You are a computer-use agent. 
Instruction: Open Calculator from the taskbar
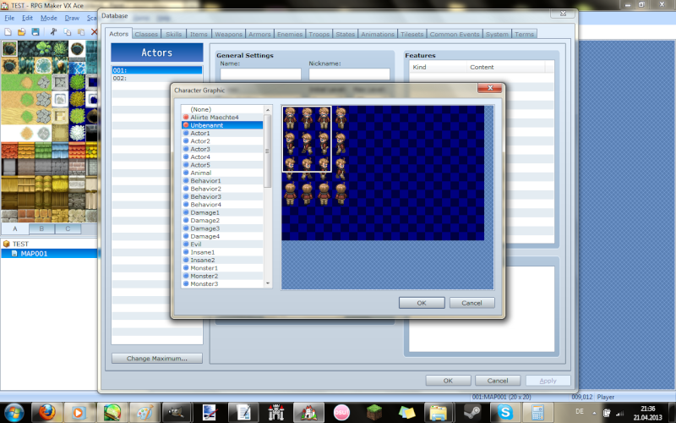(x=537, y=413)
